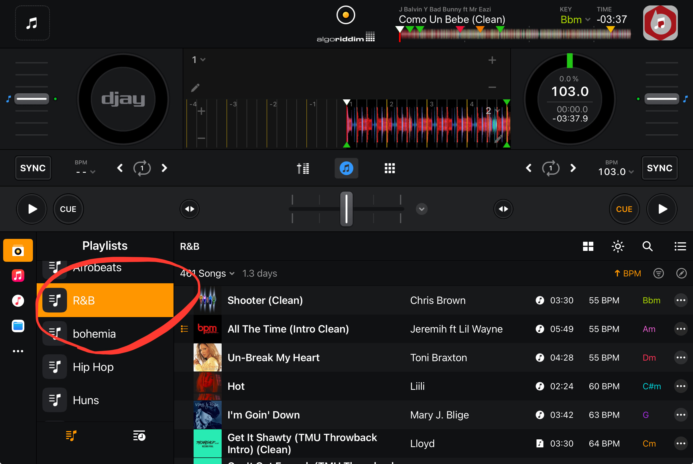Open Apple Music source in sidebar
The width and height of the screenshot is (693, 464).
(18, 276)
